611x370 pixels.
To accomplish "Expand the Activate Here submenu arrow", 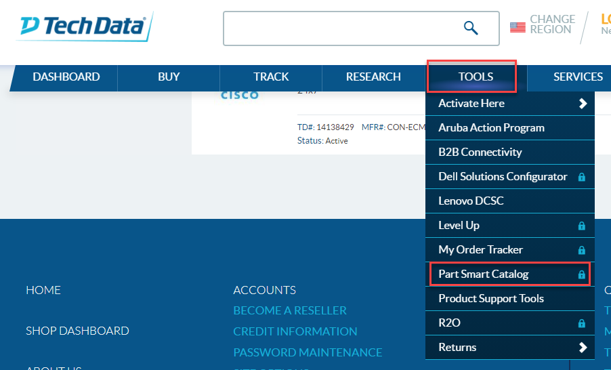I will [583, 103].
